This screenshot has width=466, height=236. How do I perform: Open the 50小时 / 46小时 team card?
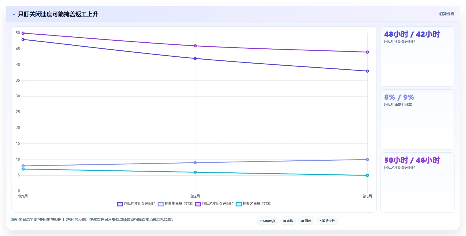(418, 182)
